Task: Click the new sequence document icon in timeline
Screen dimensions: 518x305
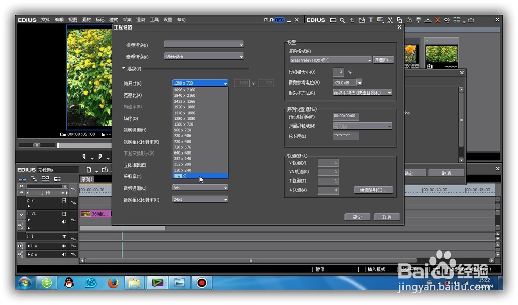Action: 89,170
